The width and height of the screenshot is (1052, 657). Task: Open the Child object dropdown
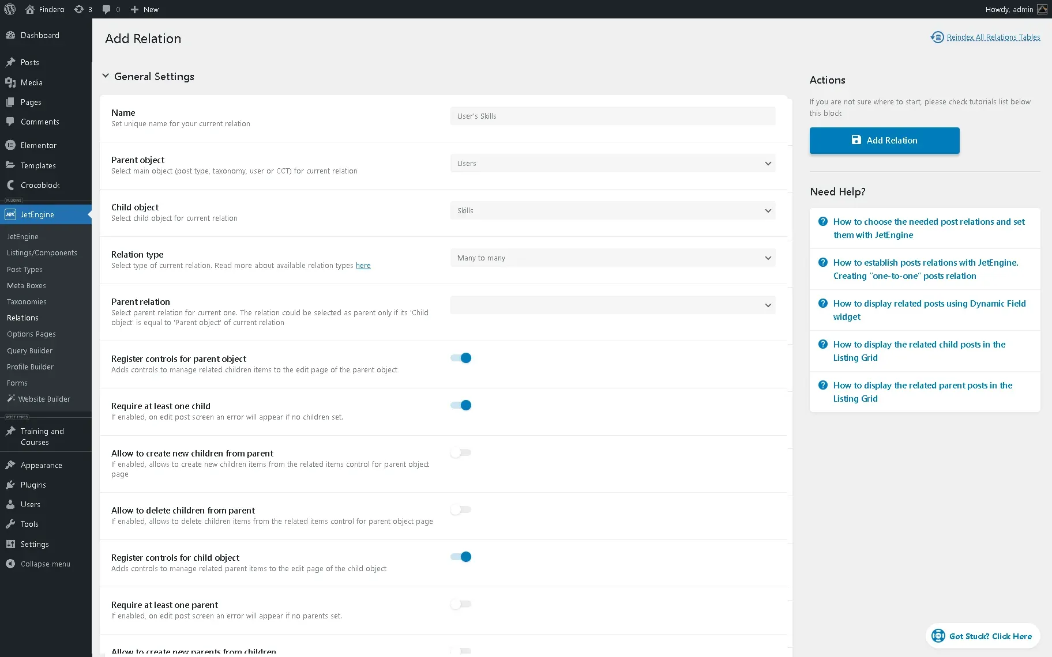point(613,211)
